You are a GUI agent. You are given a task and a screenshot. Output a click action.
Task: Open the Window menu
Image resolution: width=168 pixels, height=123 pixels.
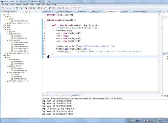[x=49, y=5]
